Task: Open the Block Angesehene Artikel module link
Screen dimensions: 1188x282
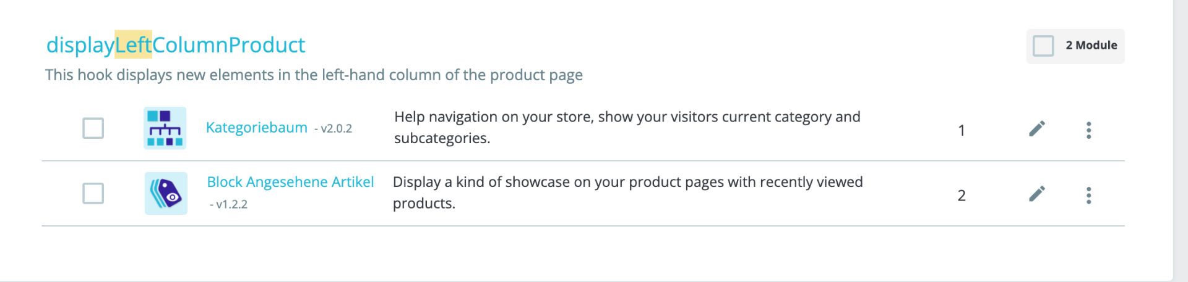Action: point(290,182)
